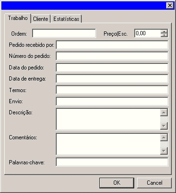The width and height of the screenshot is (176, 193).
Task: Focus the Termos text field
Action: (x=112, y=90)
